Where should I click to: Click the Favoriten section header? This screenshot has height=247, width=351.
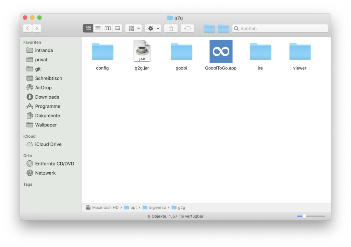(x=32, y=42)
